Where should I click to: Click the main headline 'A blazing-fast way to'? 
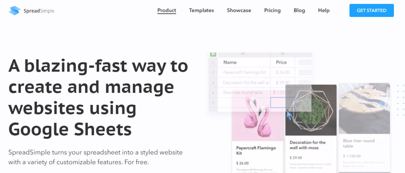point(98,66)
